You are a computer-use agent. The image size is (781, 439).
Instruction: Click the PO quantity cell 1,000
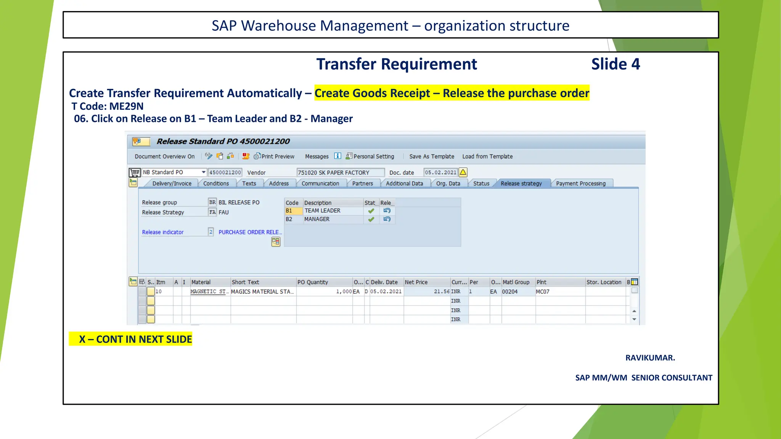325,292
